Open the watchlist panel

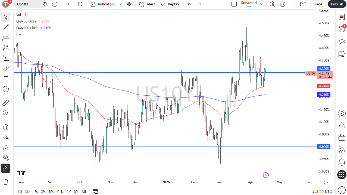[x=342, y=17]
